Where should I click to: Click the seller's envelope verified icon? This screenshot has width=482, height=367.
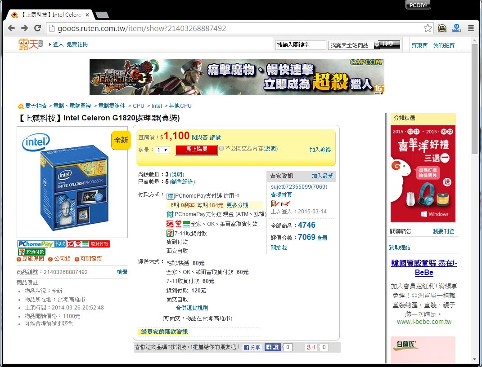286,203
